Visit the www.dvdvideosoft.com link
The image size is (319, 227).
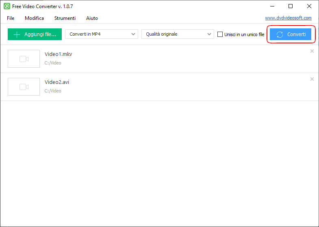tap(288, 18)
